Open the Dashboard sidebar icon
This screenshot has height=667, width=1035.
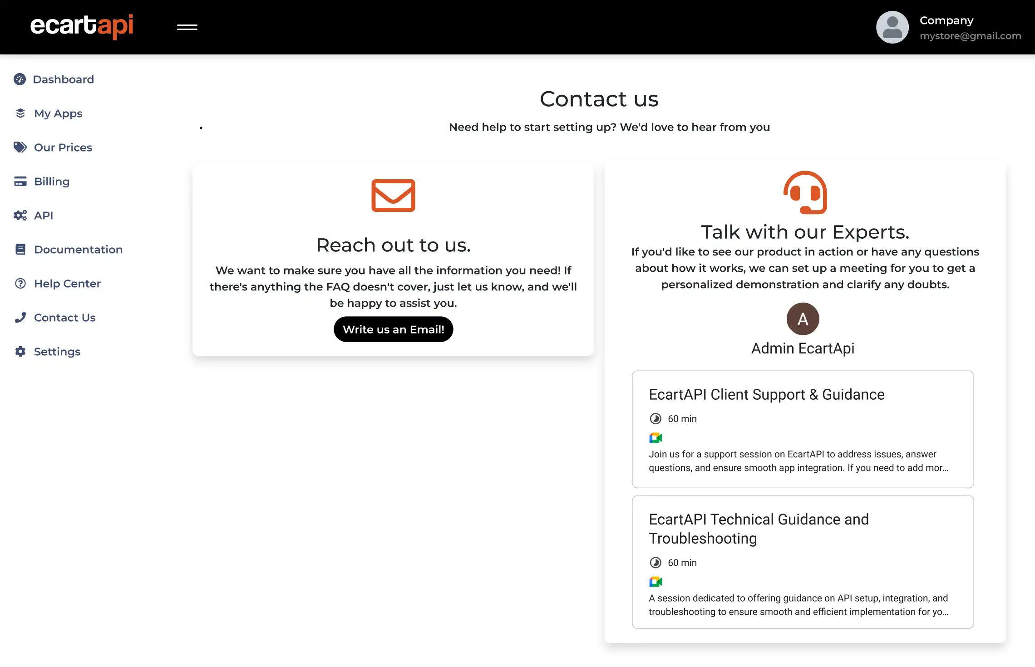[20, 79]
